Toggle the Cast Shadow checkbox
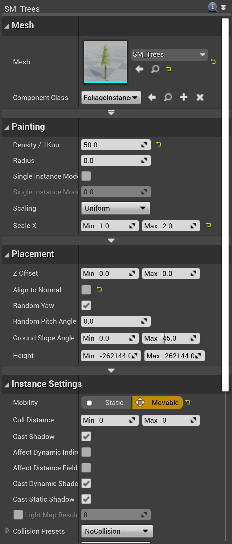 86,436
